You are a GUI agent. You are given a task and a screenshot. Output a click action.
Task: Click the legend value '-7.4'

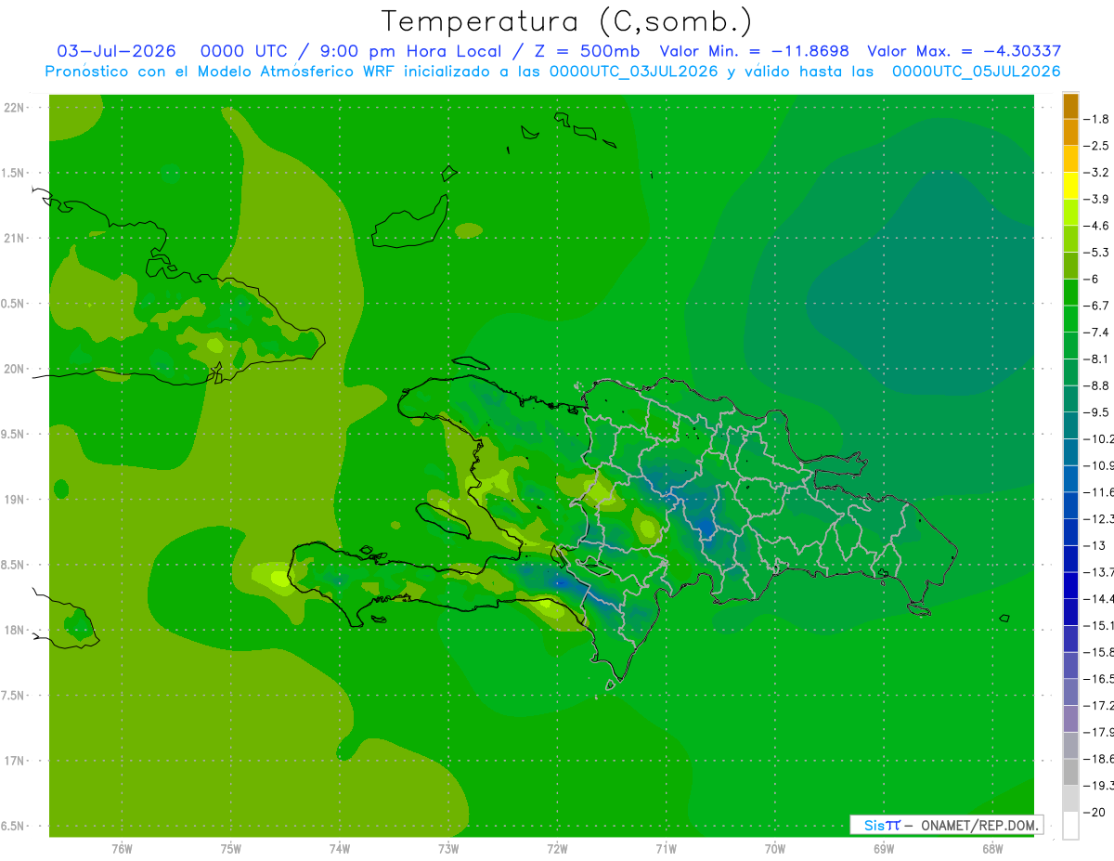1097,333
